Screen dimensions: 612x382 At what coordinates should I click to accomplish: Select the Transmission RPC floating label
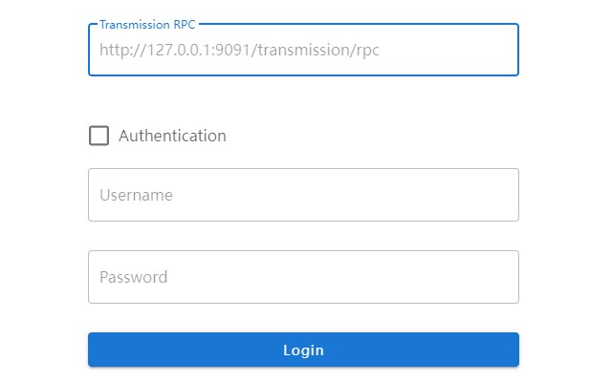pos(147,24)
